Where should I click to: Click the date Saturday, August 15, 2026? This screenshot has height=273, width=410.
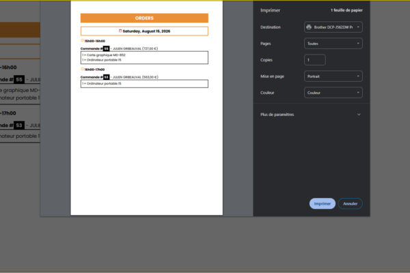(x=146, y=31)
